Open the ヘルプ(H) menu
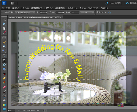 tap(104, 8)
